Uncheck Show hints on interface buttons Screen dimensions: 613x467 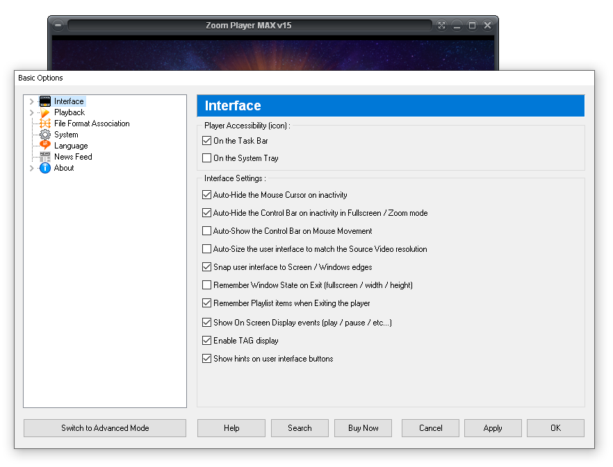click(x=207, y=359)
